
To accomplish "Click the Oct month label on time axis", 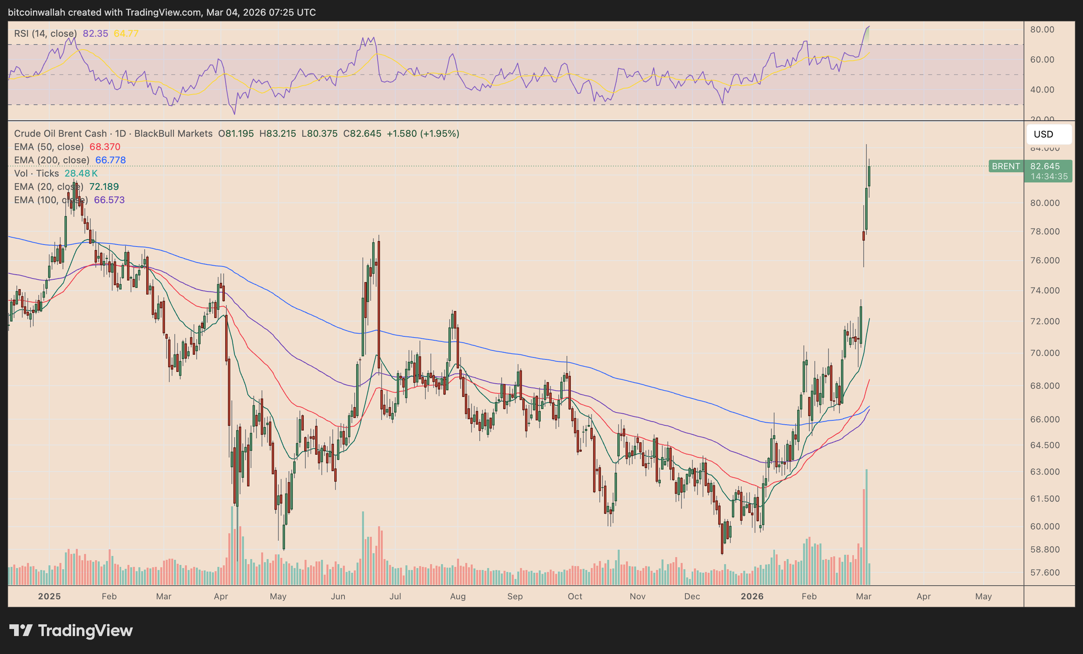I will pos(574,597).
